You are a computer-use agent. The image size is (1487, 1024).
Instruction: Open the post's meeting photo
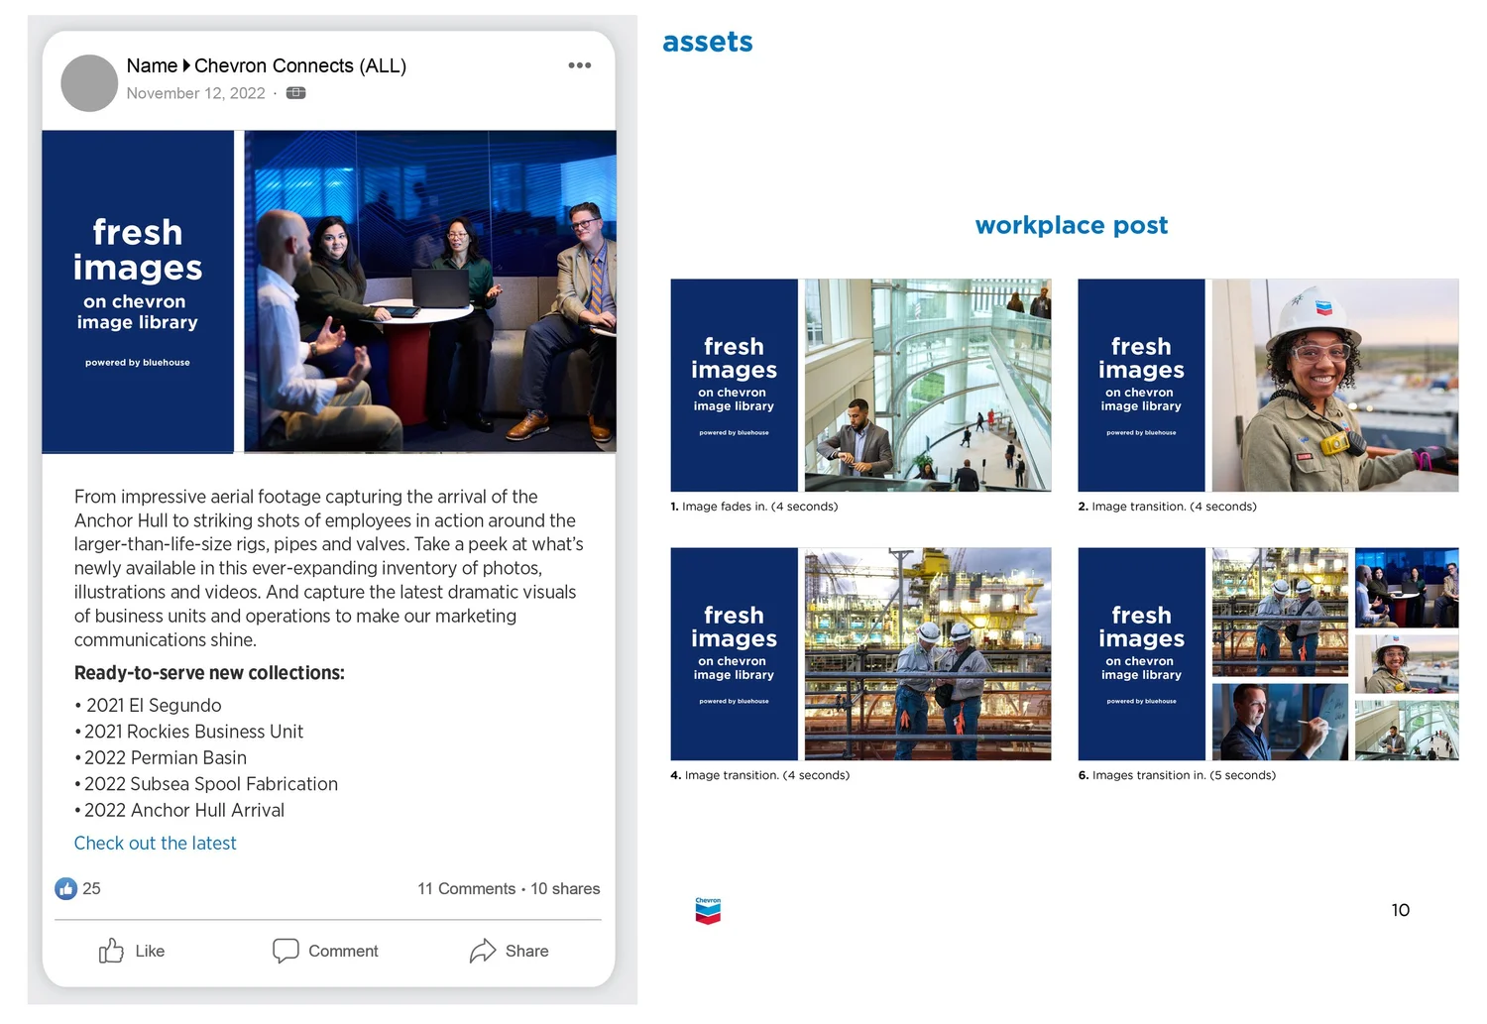click(430, 291)
